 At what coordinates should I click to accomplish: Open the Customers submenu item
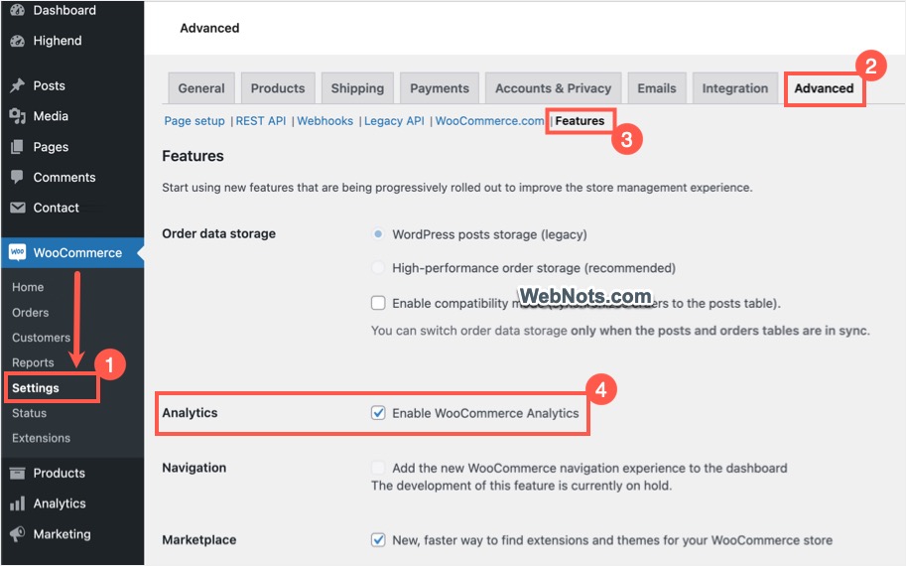tap(41, 337)
